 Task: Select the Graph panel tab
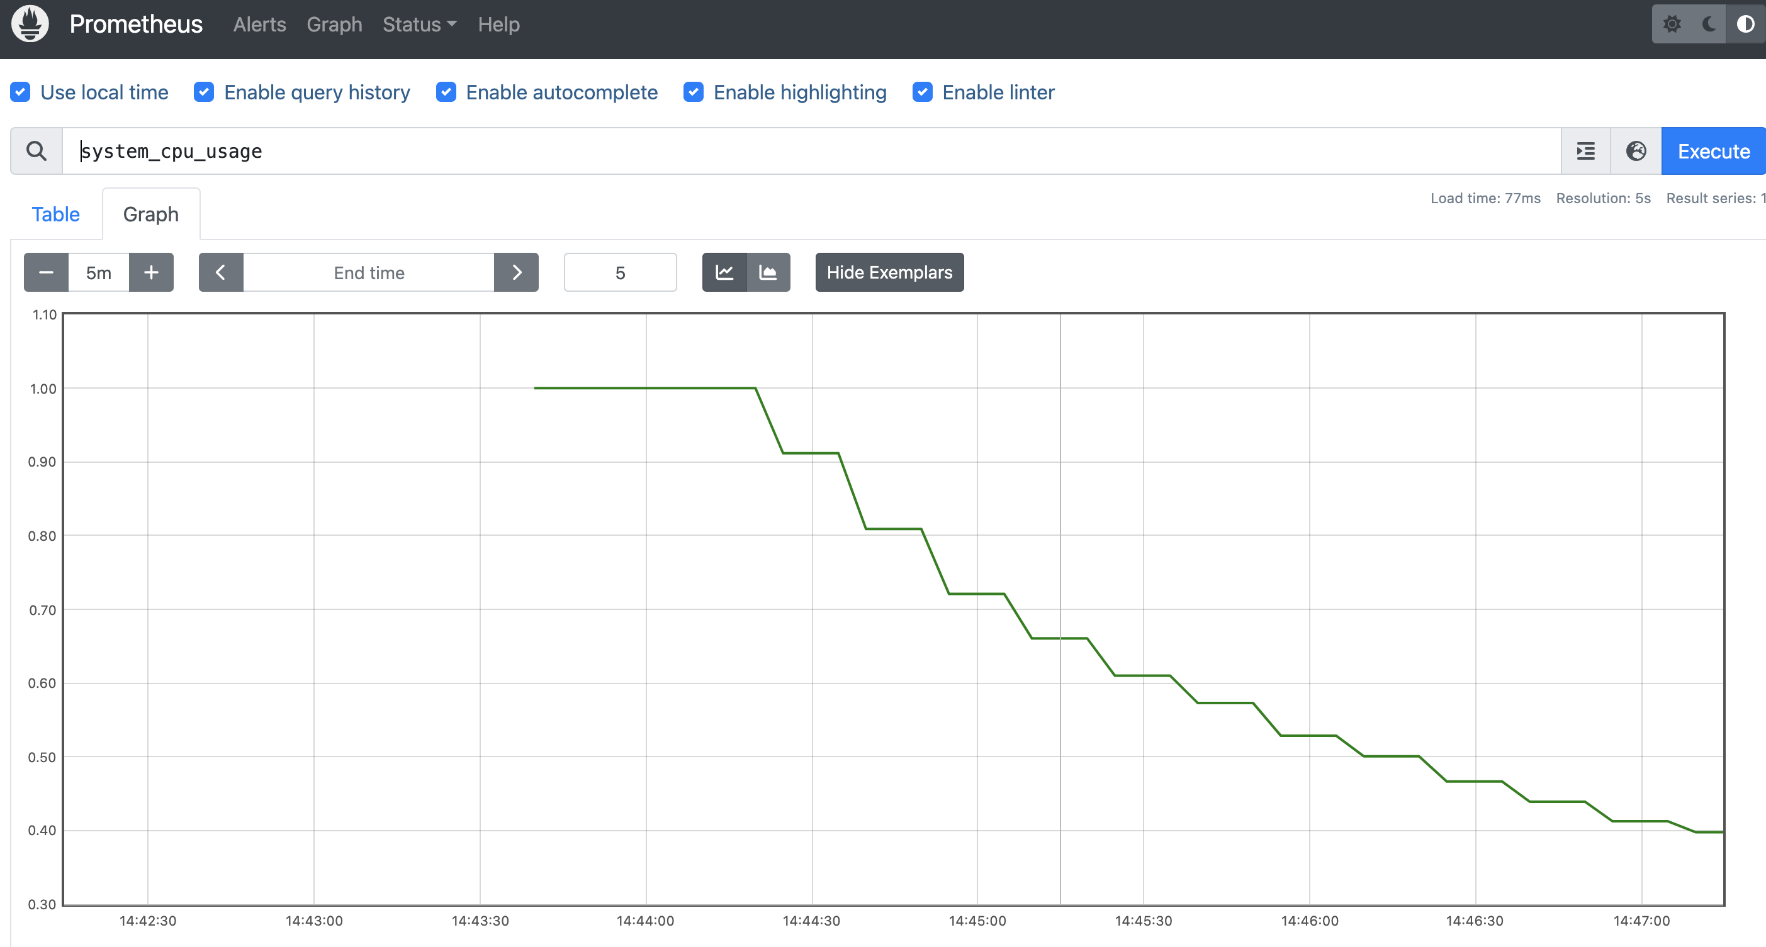pos(151,214)
